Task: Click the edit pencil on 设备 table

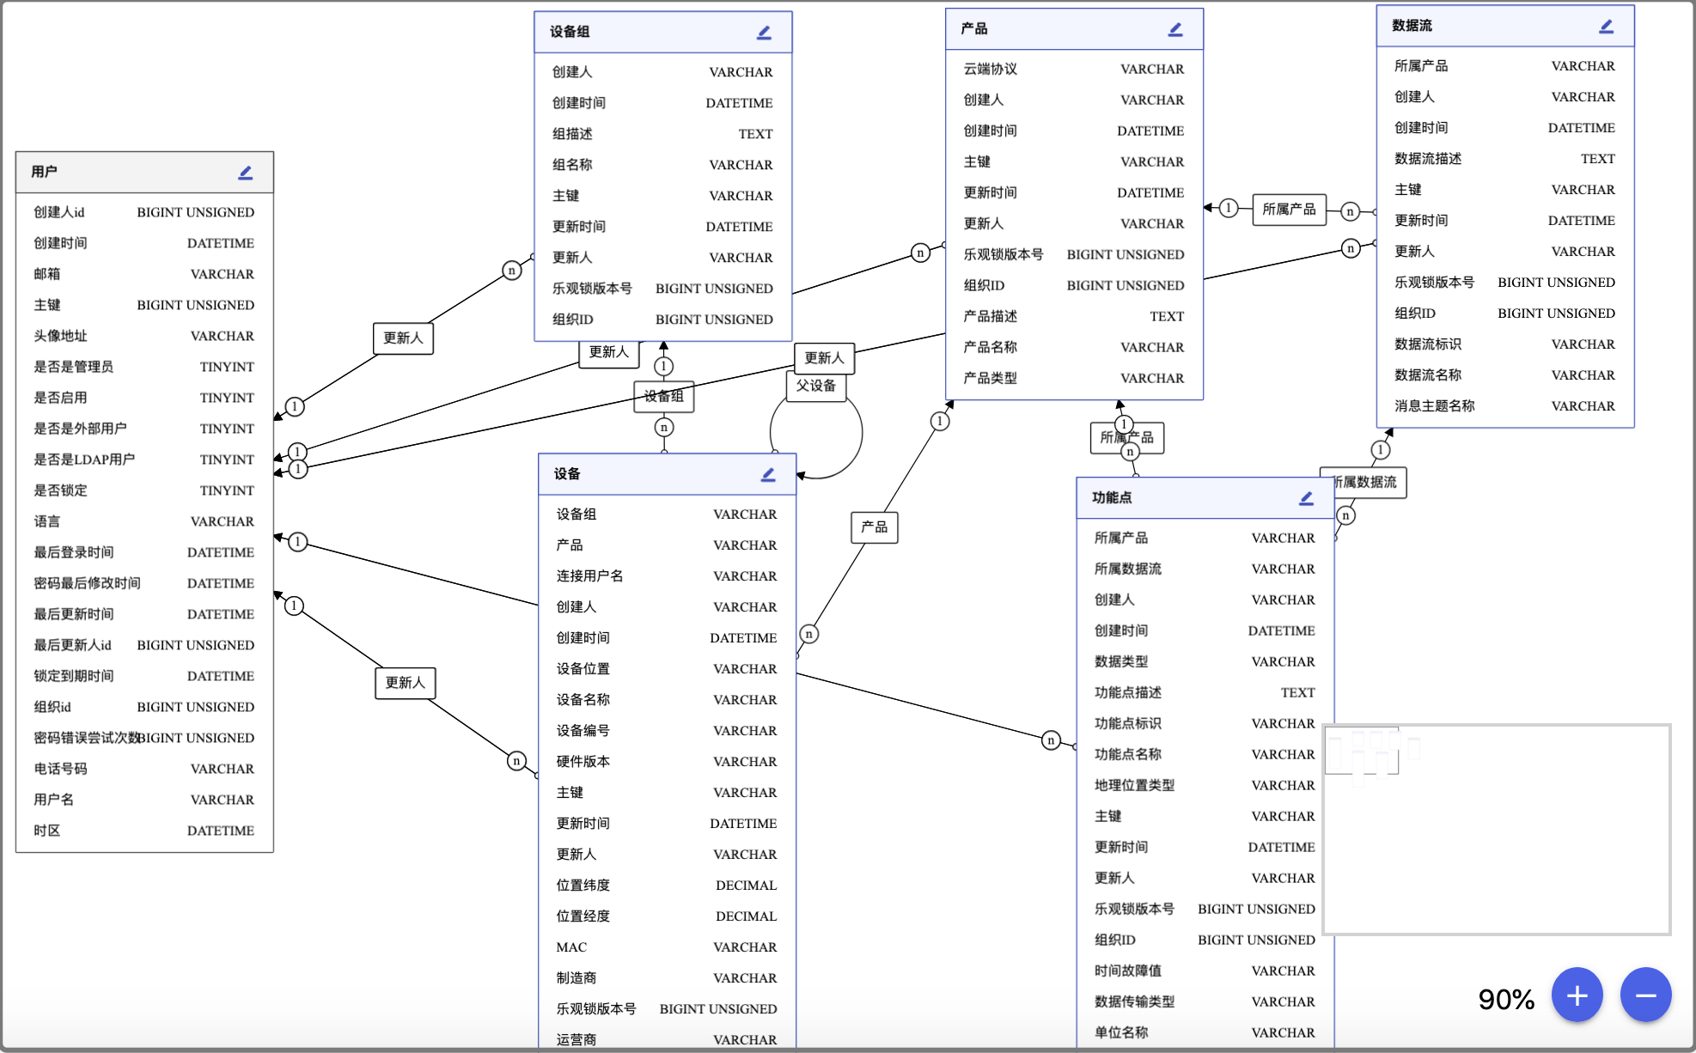Action: pyautogui.click(x=768, y=475)
